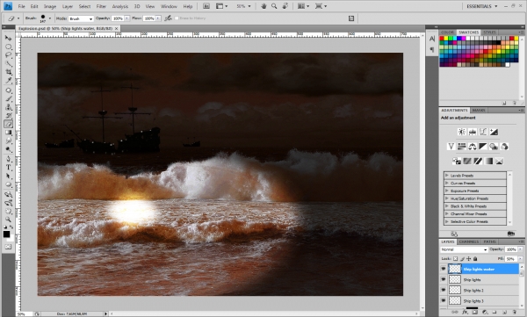The height and width of the screenshot is (317, 527).
Task: Click the foreground color swatch
Action: [x=6, y=234]
